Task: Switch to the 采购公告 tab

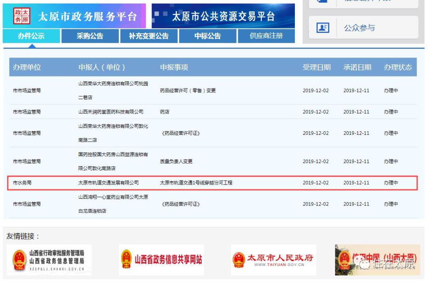Action: click(x=90, y=36)
